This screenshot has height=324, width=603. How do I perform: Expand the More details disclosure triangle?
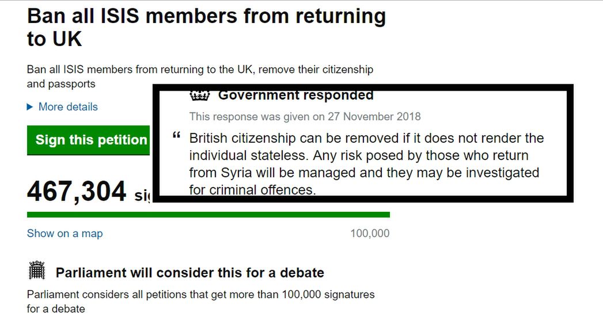click(29, 107)
